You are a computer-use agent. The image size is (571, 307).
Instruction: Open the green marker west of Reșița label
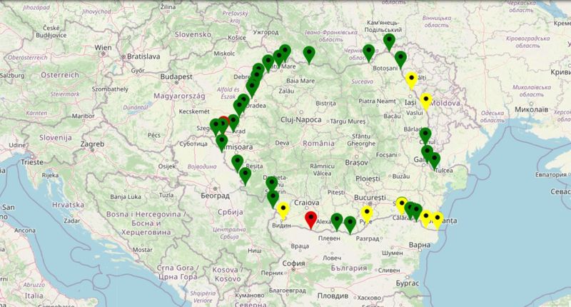(x=237, y=163)
